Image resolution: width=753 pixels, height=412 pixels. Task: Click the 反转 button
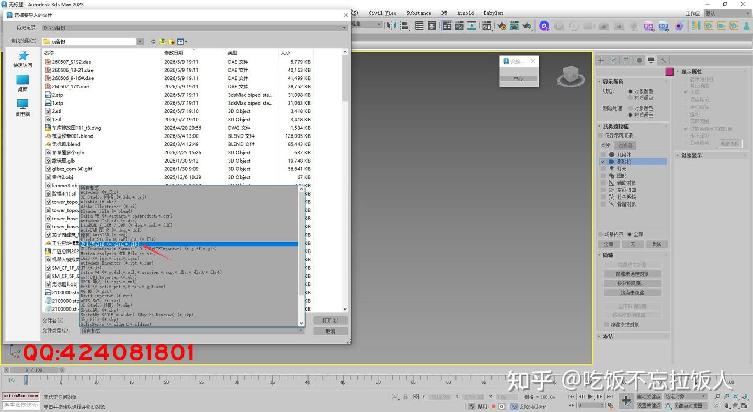coord(657,244)
